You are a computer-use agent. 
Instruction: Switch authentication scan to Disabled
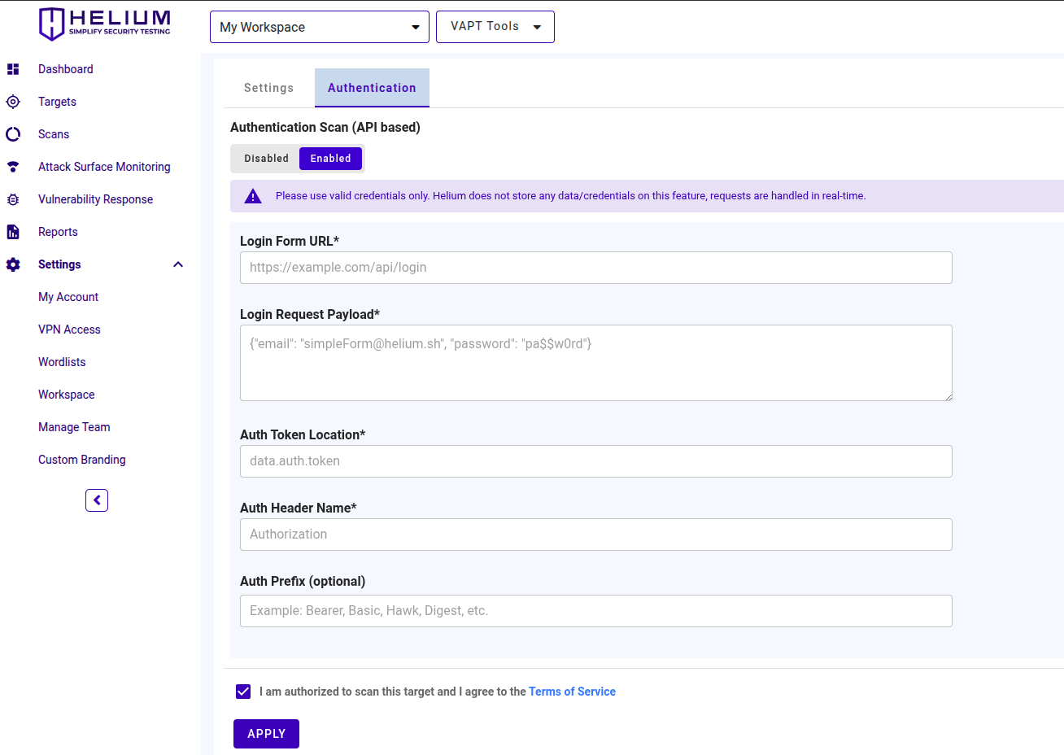266,159
